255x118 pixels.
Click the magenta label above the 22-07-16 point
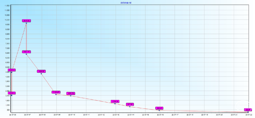(x=160, y=108)
